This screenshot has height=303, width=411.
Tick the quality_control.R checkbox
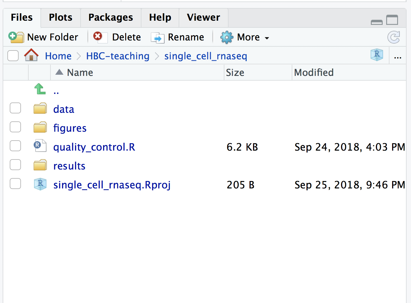[15, 146]
